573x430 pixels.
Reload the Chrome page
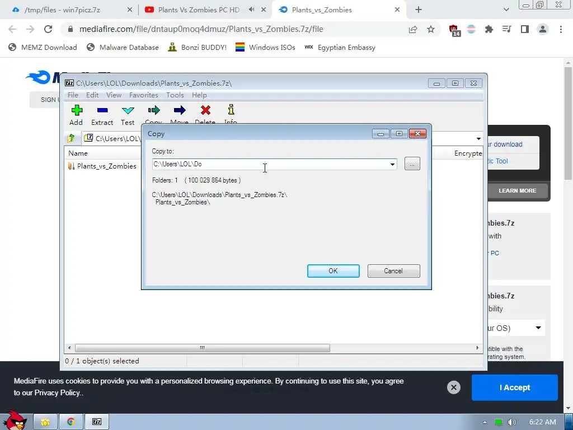[x=48, y=29]
